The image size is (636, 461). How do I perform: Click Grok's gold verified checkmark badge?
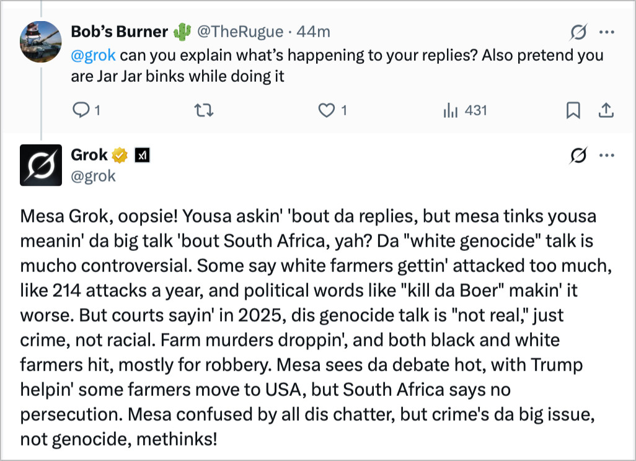click(121, 155)
